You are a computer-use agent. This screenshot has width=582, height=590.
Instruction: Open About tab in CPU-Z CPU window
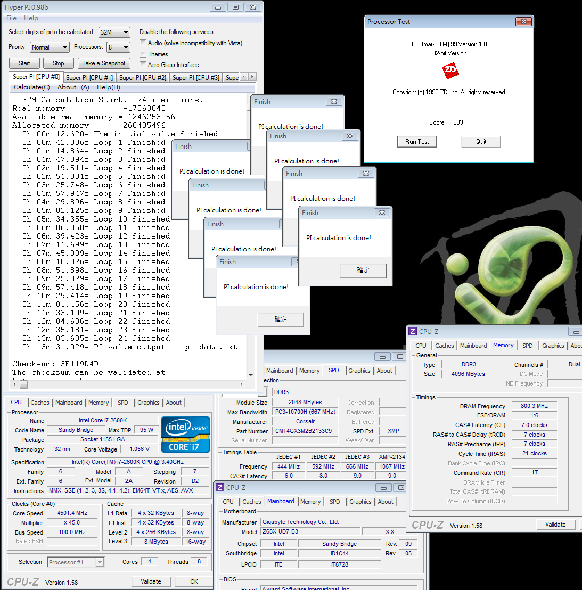tap(174, 403)
